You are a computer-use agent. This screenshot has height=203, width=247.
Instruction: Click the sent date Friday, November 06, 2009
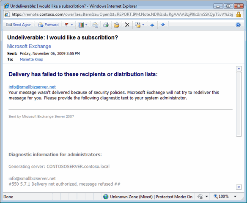[x=50, y=54]
